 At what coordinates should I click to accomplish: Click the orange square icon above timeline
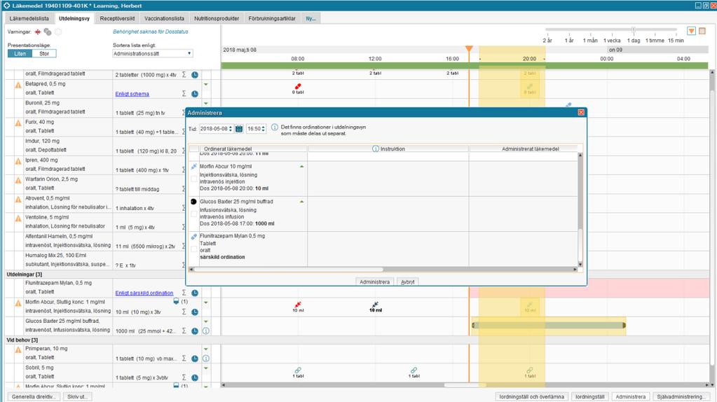pyautogui.click(x=702, y=31)
